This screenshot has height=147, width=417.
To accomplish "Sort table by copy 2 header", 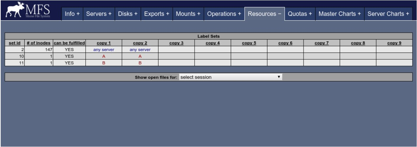I will click(140, 43).
